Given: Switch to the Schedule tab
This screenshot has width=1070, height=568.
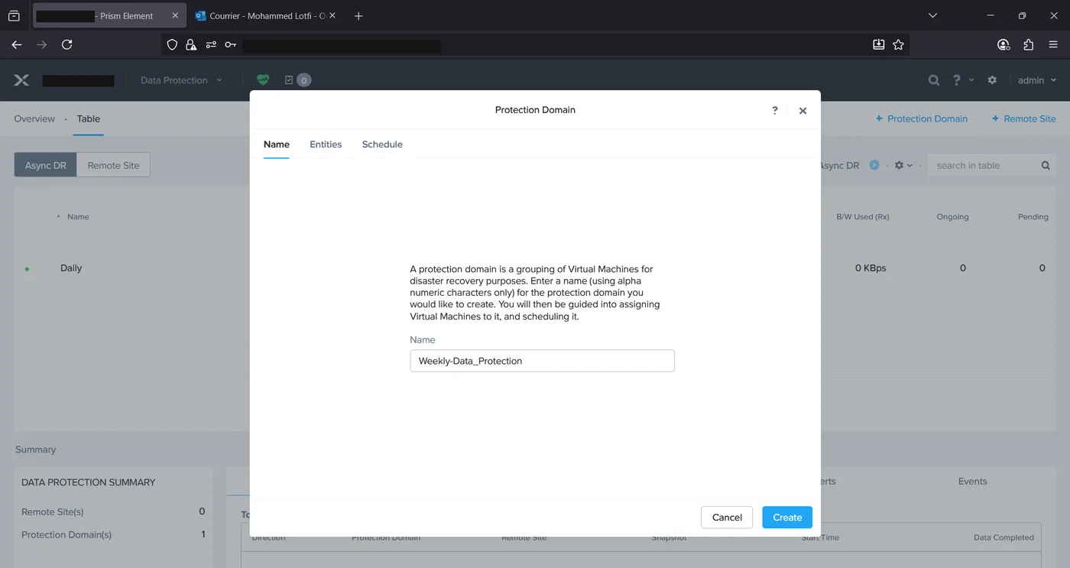Looking at the screenshot, I should pos(382,144).
